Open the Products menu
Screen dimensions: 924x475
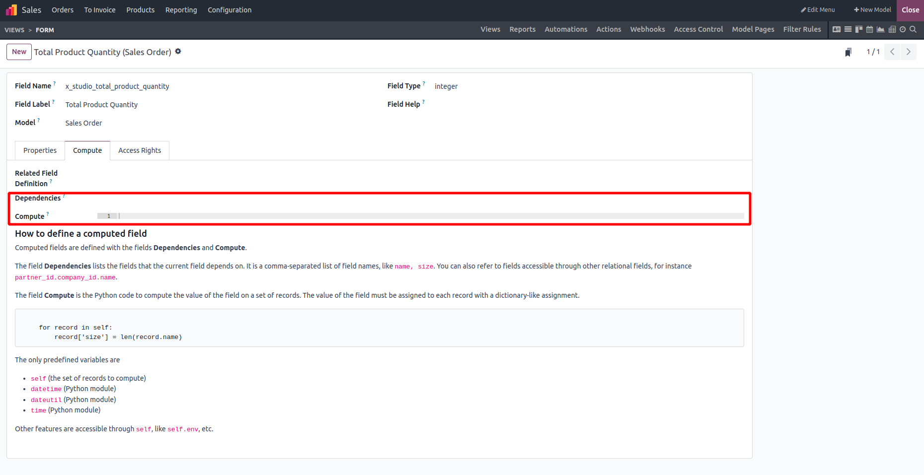(x=141, y=10)
